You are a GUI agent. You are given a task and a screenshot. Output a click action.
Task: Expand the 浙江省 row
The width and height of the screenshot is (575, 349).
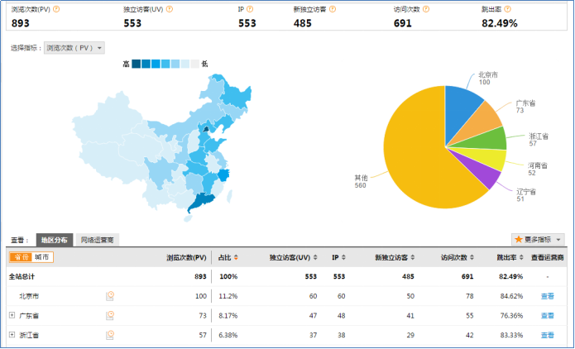12,335
